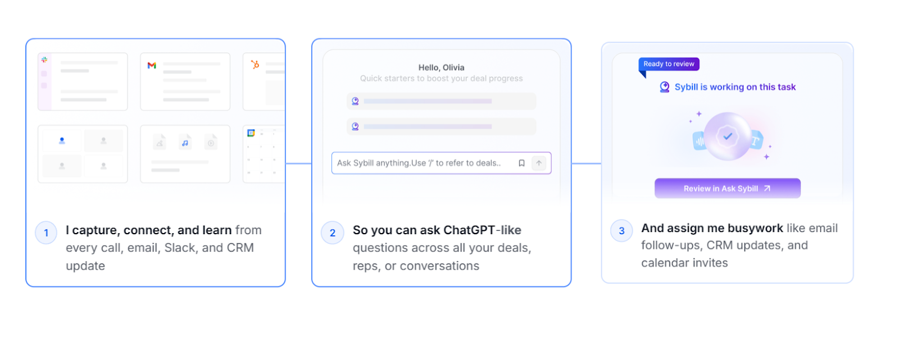Click the step 3 number badge

(621, 230)
